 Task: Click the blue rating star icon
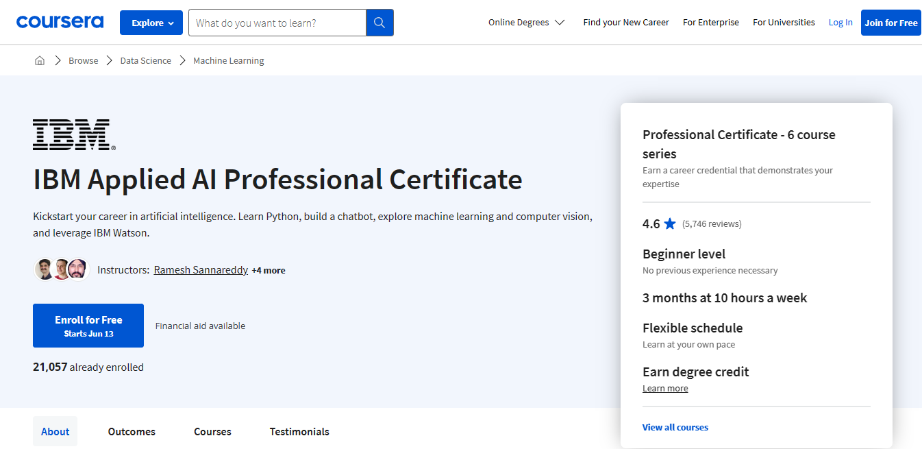tap(670, 223)
